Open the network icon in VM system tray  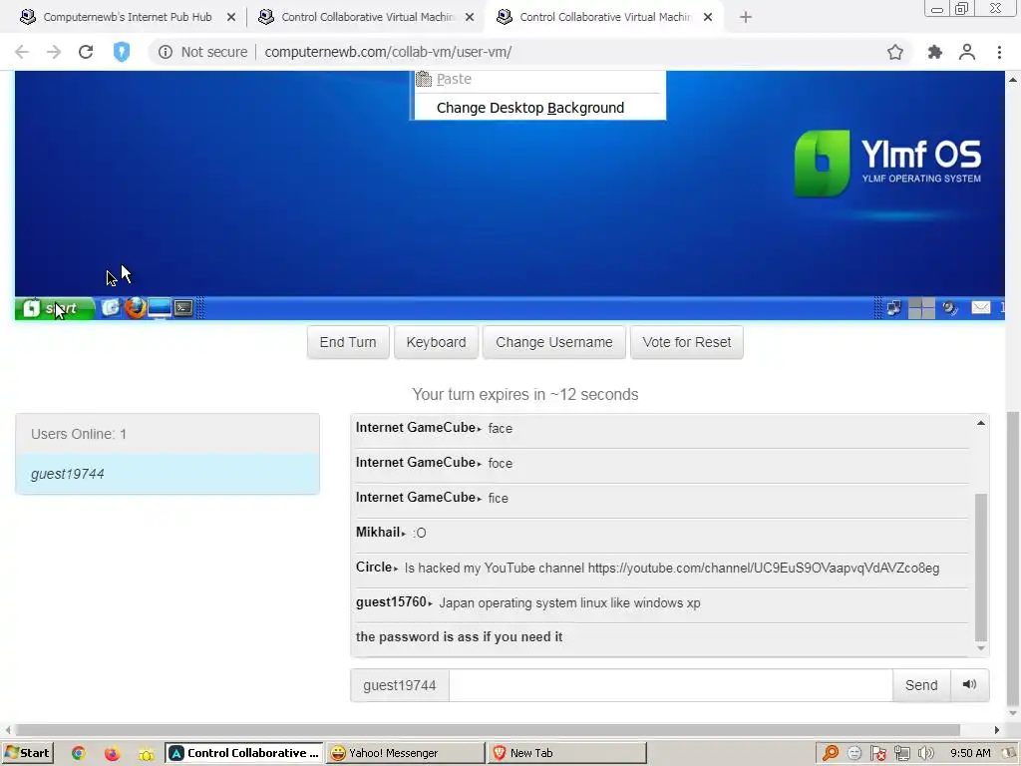pos(894,308)
